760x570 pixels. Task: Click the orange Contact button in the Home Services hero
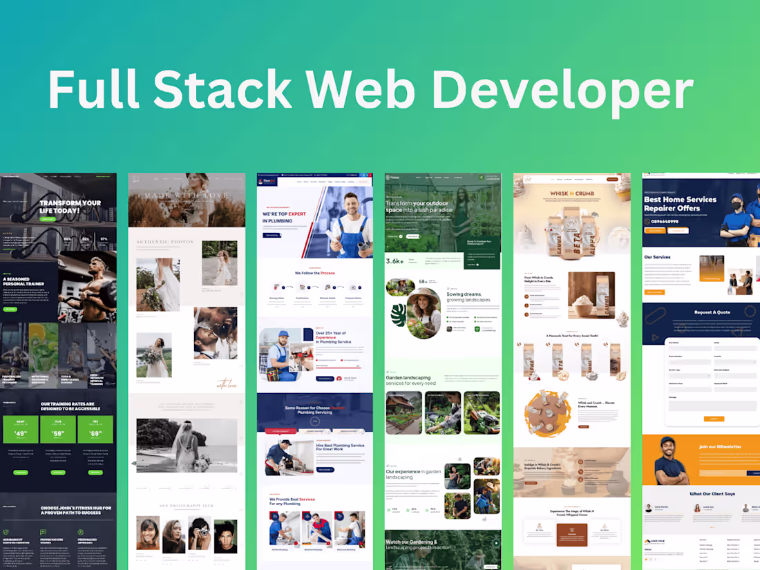click(x=655, y=231)
